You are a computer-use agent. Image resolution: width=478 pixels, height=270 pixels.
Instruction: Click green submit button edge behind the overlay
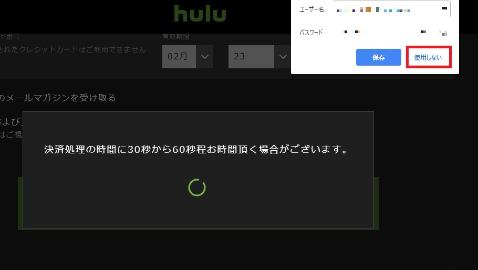[376, 203]
